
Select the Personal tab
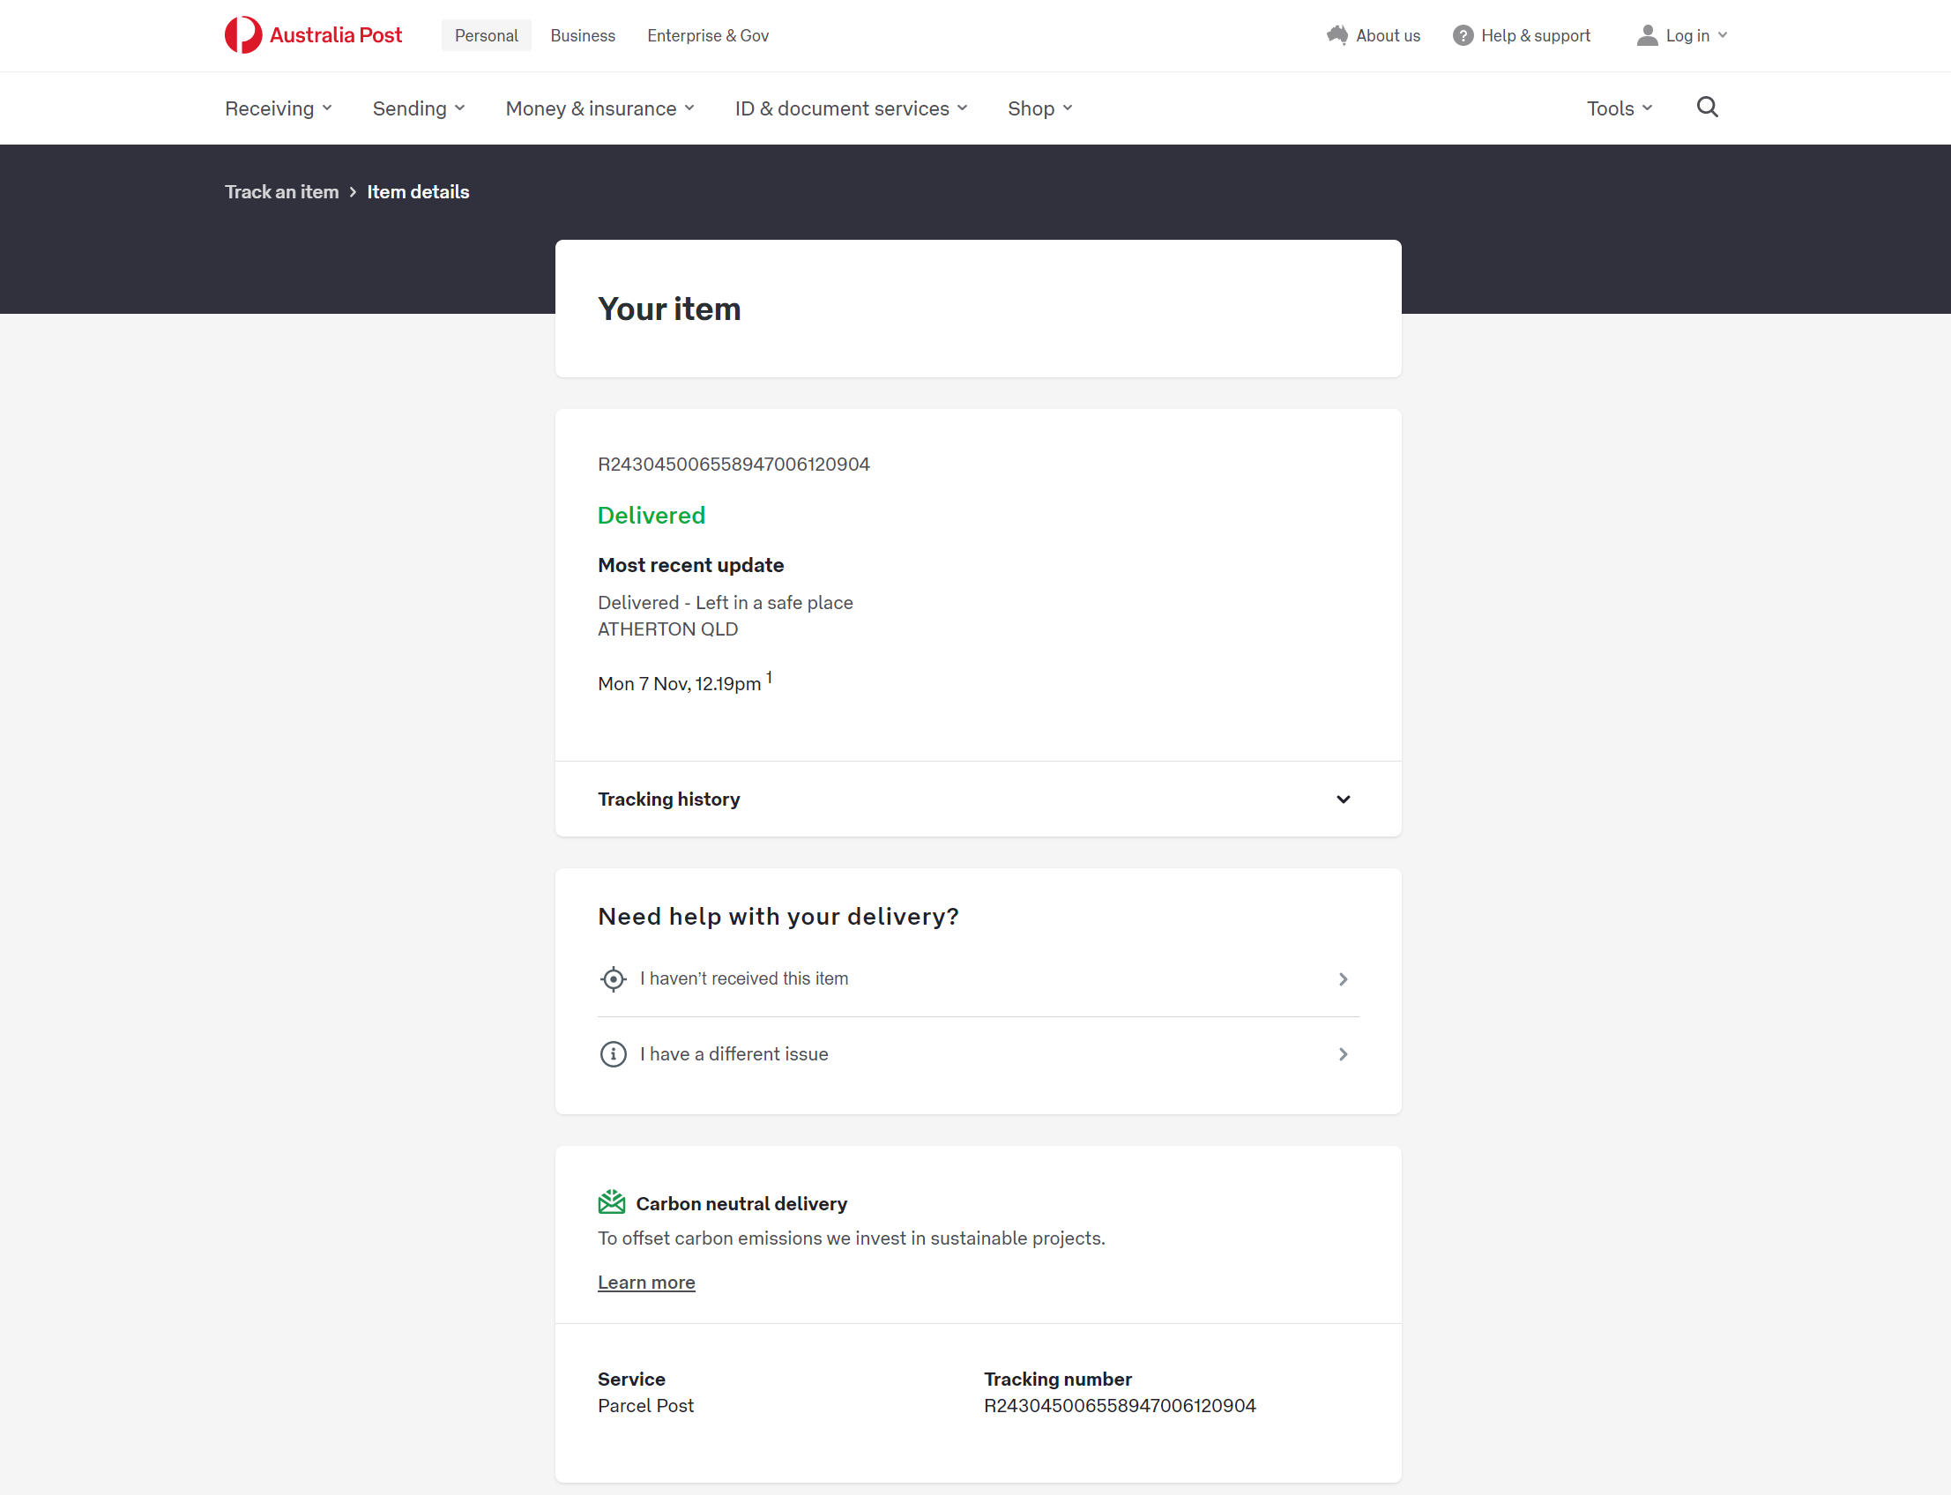(x=486, y=35)
